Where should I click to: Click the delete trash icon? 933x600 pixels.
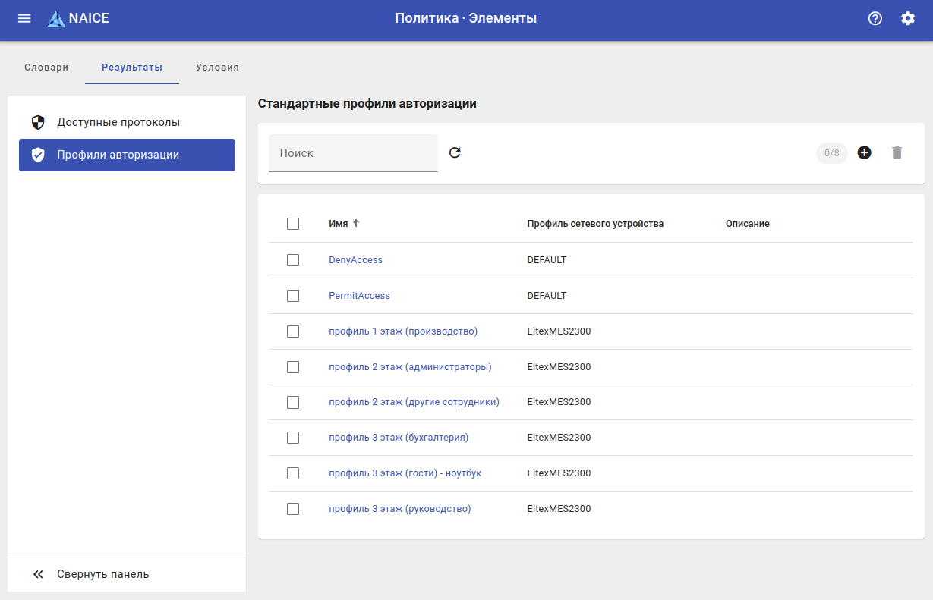[897, 152]
